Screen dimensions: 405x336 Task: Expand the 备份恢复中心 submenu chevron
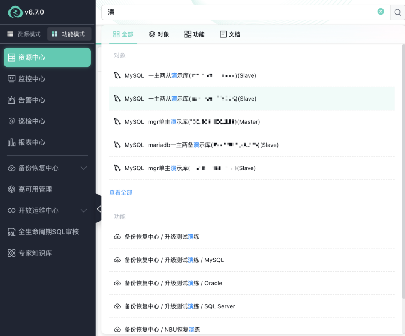point(84,168)
